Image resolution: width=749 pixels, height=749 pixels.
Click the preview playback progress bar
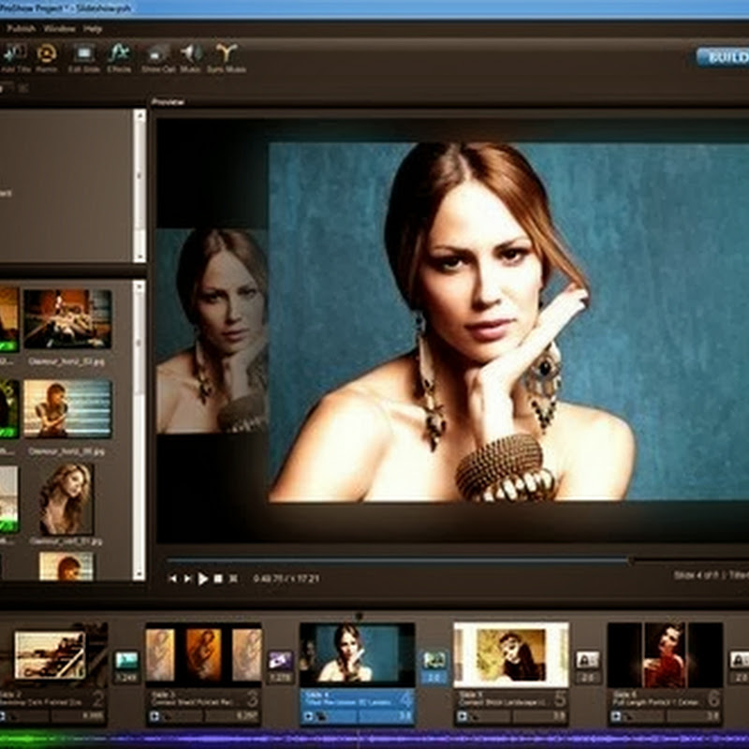(393, 560)
